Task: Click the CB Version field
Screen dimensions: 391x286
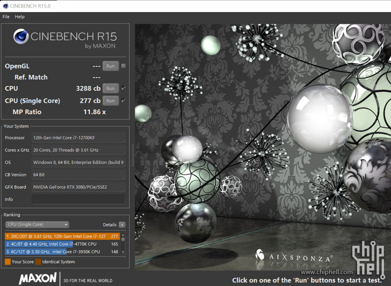Action: point(78,175)
